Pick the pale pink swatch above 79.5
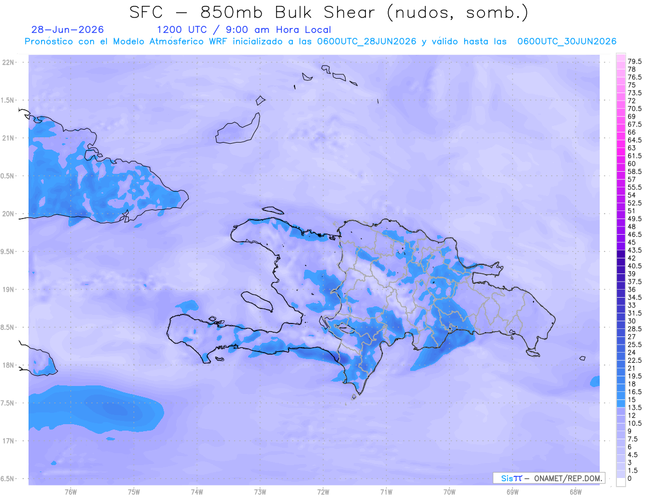 pyautogui.click(x=621, y=57)
